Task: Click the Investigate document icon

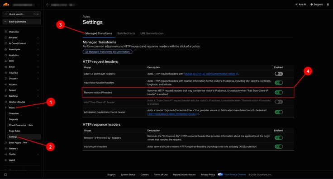Action: (6, 49)
